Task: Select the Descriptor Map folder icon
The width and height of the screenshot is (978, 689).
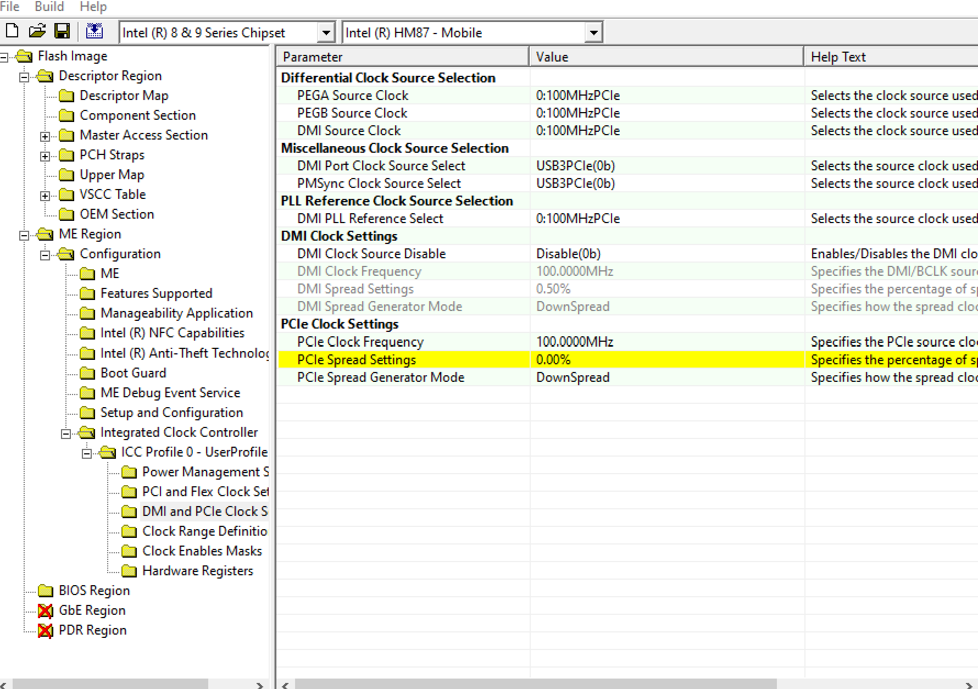Action: pos(66,96)
